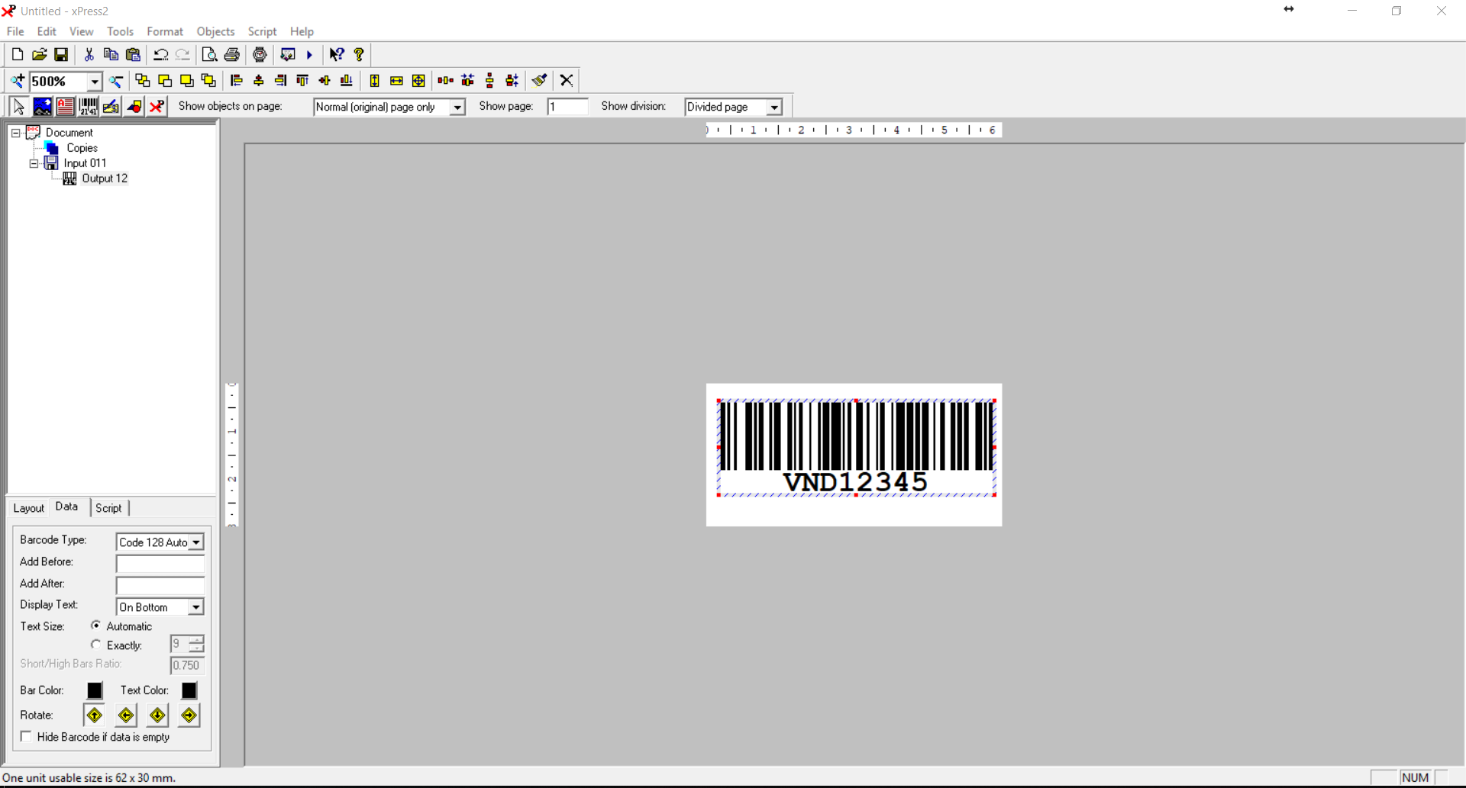Open the Barcode Type dropdown
Screen dimensions: 1466x788
(196, 542)
